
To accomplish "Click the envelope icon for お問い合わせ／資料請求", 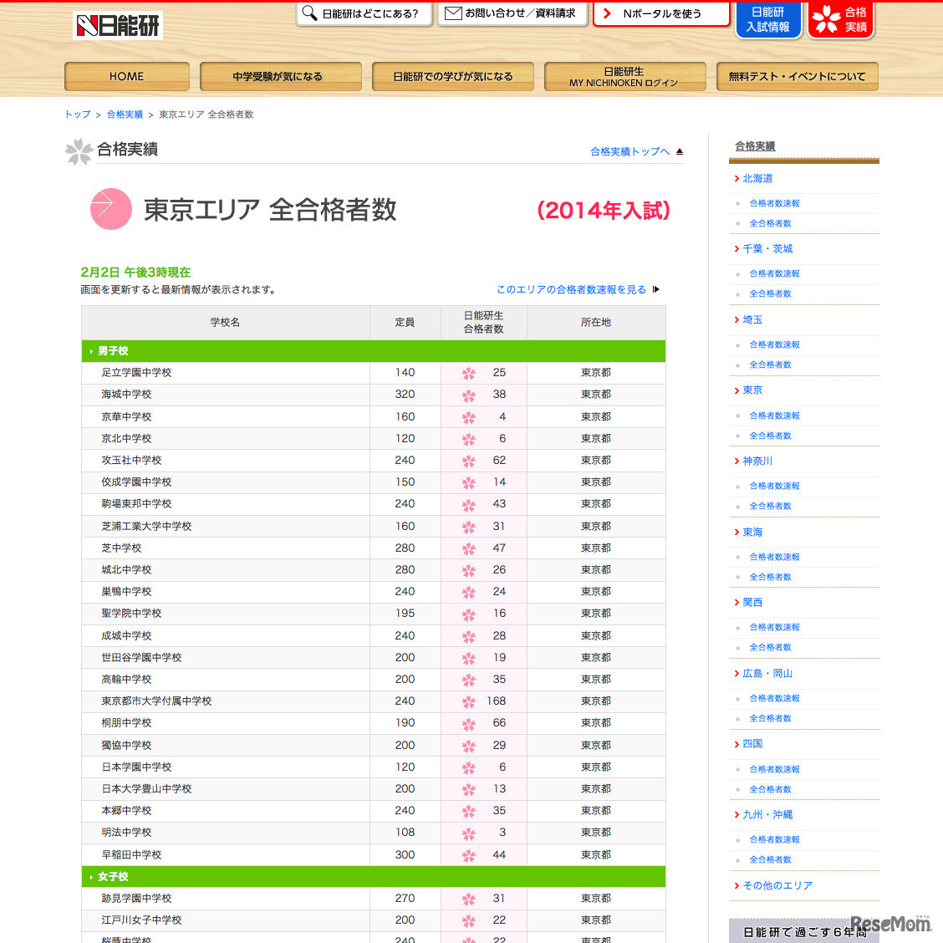I will click(x=451, y=13).
